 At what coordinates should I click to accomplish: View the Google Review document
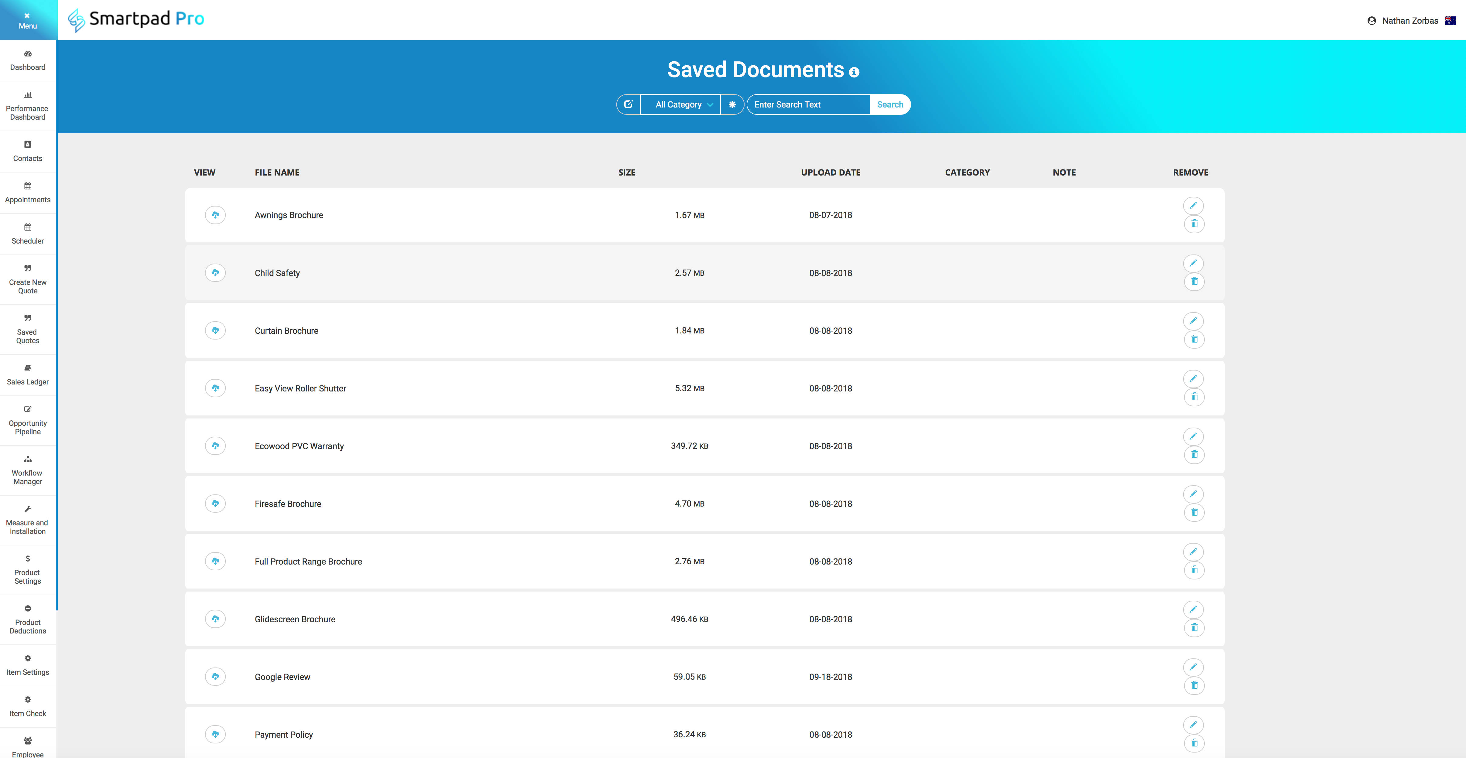coord(215,677)
